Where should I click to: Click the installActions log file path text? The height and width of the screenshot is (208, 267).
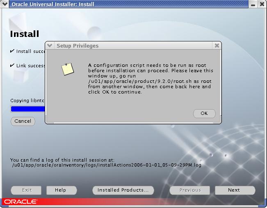tap(107, 165)
